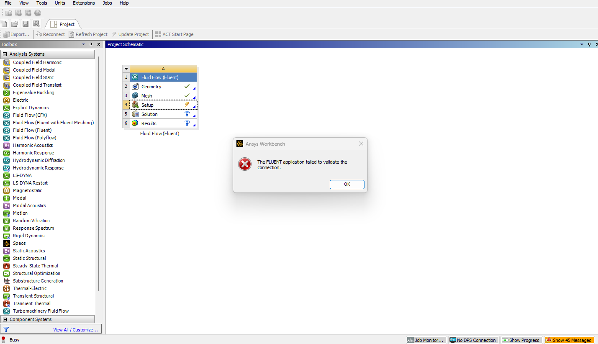This screenshot has width=598, height=344.
Task: Expand the Component Systems section
Action: pos(5,319)
